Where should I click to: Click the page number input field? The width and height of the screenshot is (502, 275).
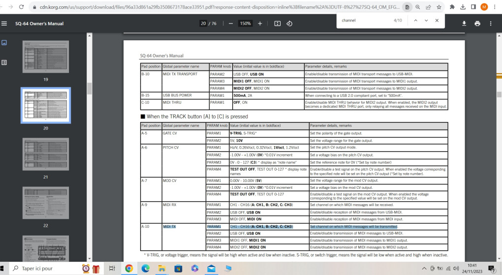[x=203, y=24]
